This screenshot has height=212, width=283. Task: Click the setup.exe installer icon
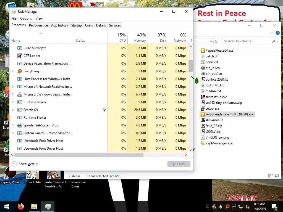coord(203,108)
